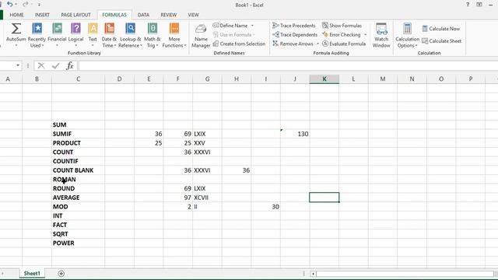Expand Define Name dropdown arrow
Image resolution: width=498 pixels, height=280 pixels.
pyautogui.click(x=252, y=26)
